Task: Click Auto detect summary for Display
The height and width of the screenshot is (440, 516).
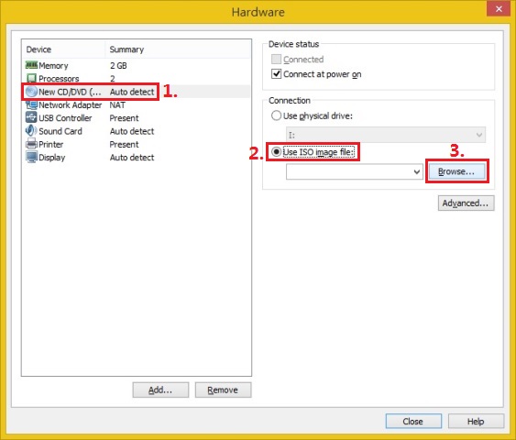Action: click(132, 158)
